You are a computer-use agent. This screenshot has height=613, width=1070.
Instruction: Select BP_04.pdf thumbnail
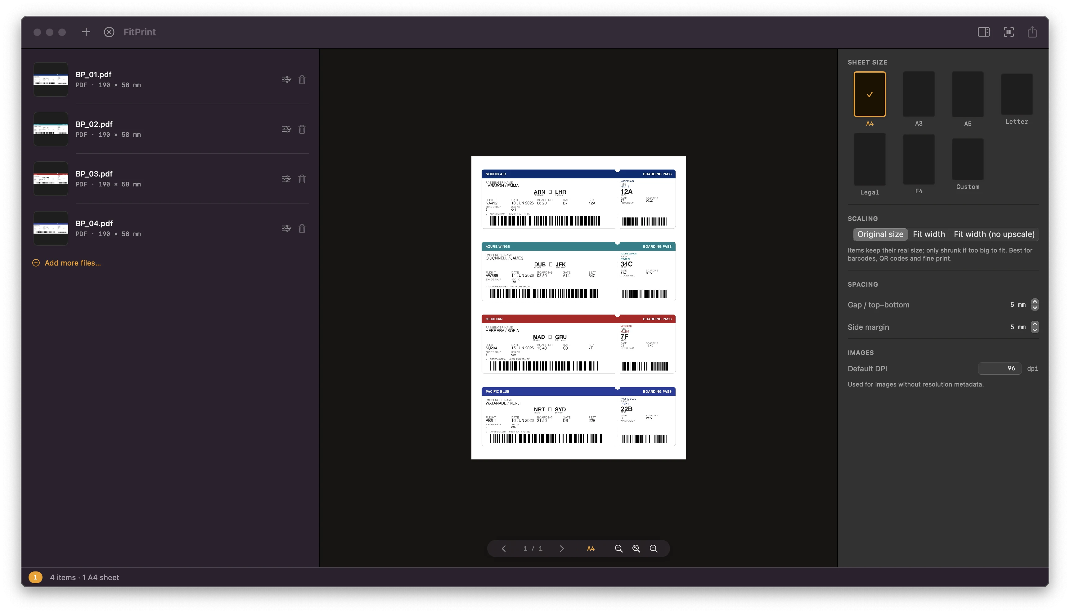(51, 229)
